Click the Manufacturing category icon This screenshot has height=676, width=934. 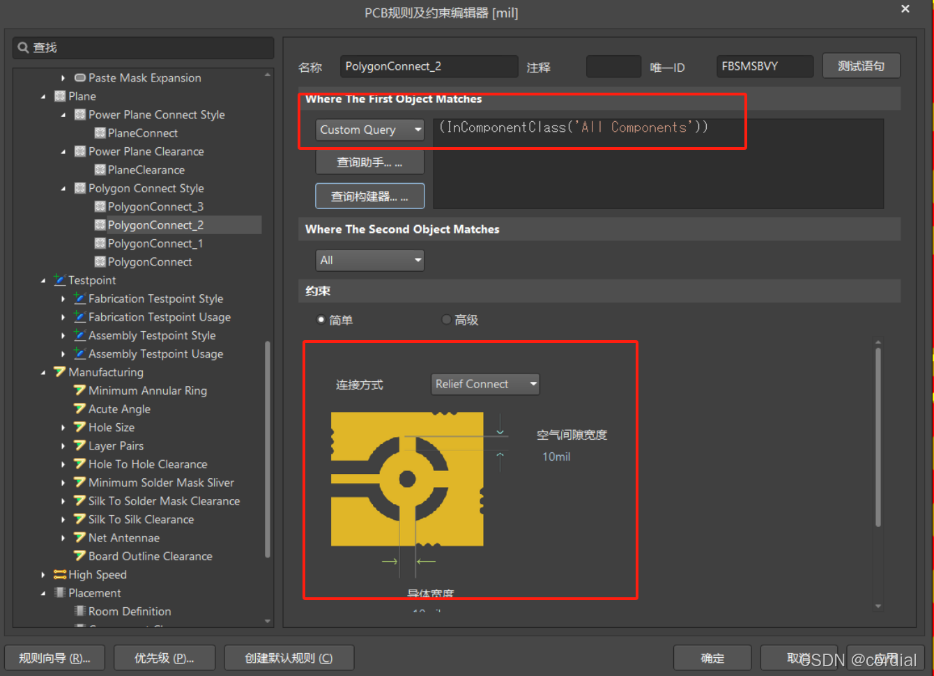coord(60,372)
